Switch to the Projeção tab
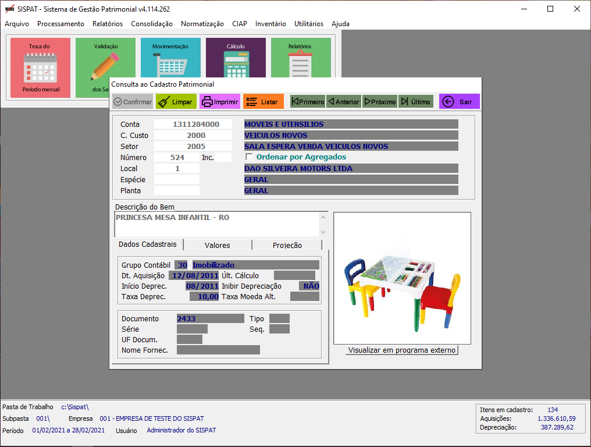Screen dimensions: 591x447 coord(287,245)
